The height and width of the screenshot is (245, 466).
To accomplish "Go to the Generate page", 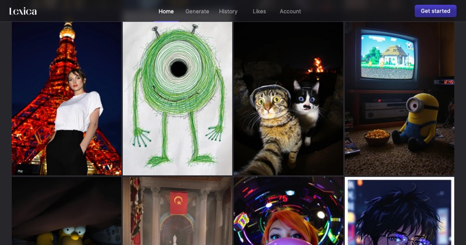I will coord(197,11).
